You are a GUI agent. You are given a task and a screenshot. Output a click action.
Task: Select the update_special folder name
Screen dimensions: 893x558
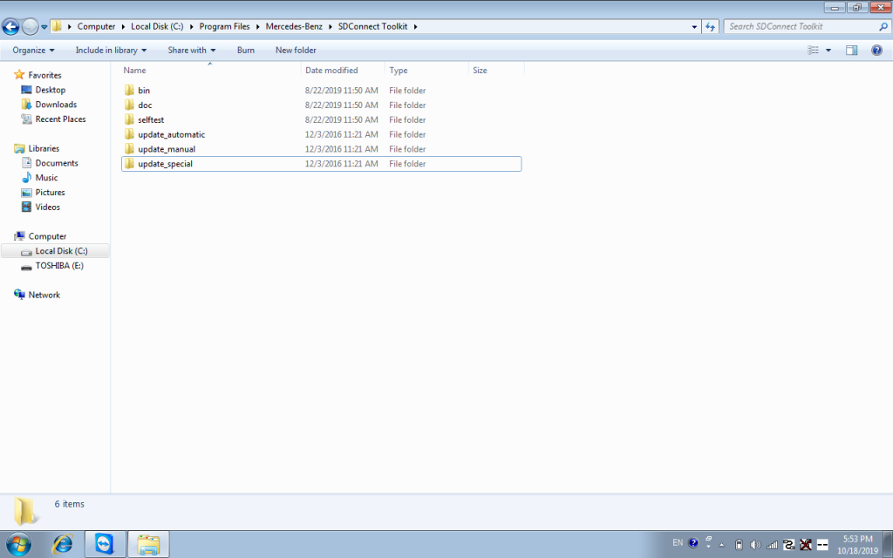click(x=165, y=163)
